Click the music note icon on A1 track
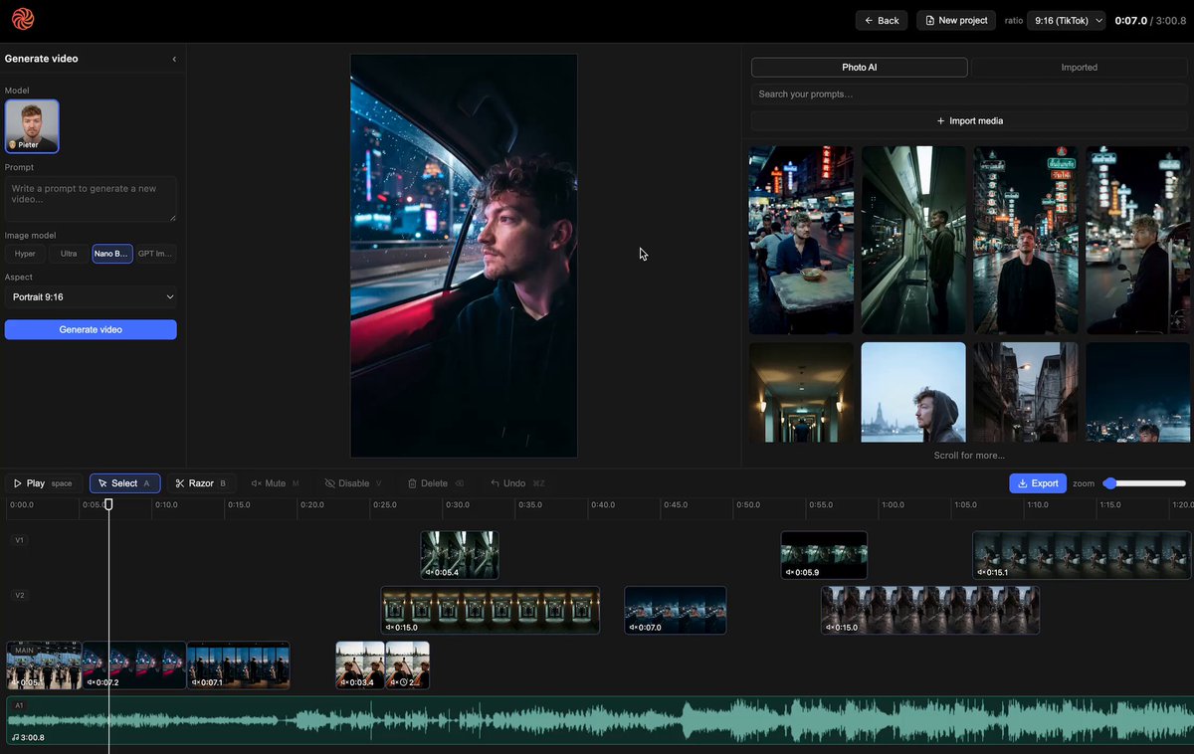Screen dimensions: 1194x754 point(15,737)
